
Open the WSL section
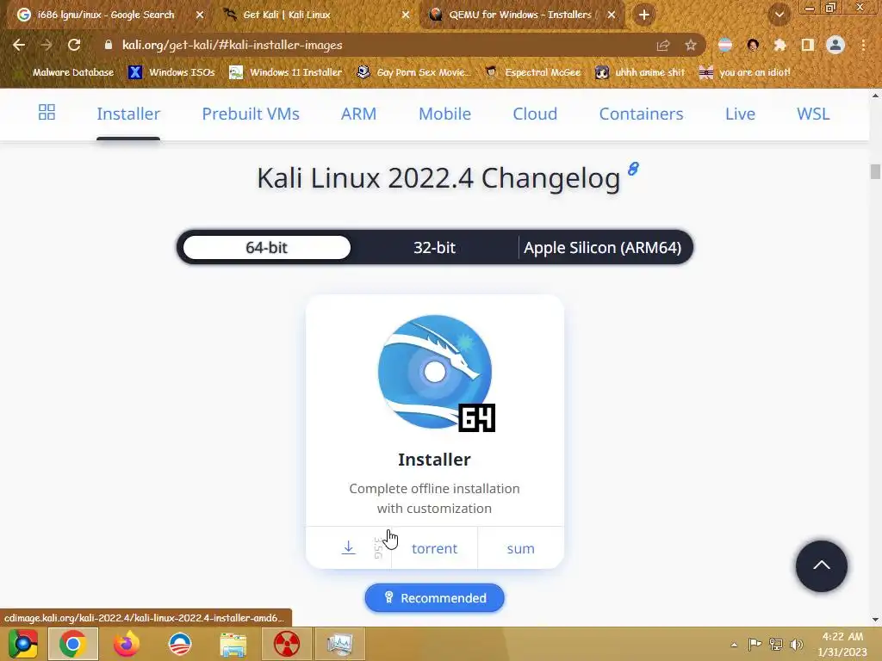[x=813, y=114]
